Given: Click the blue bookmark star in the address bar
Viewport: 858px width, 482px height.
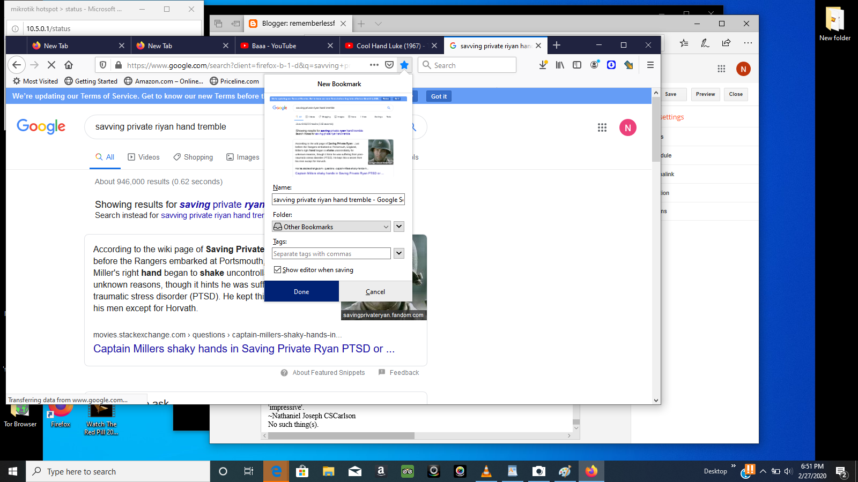Looking at the screenshot, I should click(x=404, y=65).
